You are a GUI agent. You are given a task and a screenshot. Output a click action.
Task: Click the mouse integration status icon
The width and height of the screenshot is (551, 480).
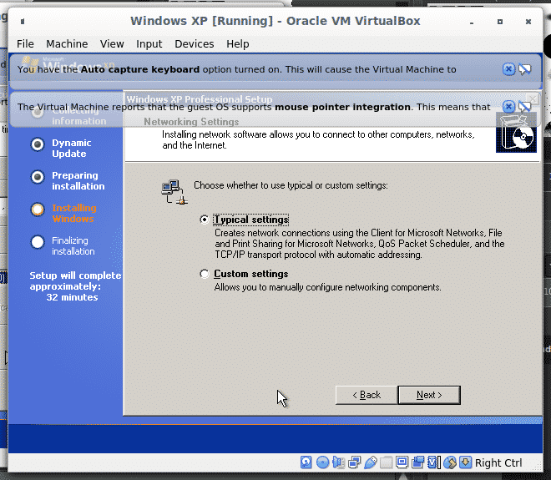(450, 462)
